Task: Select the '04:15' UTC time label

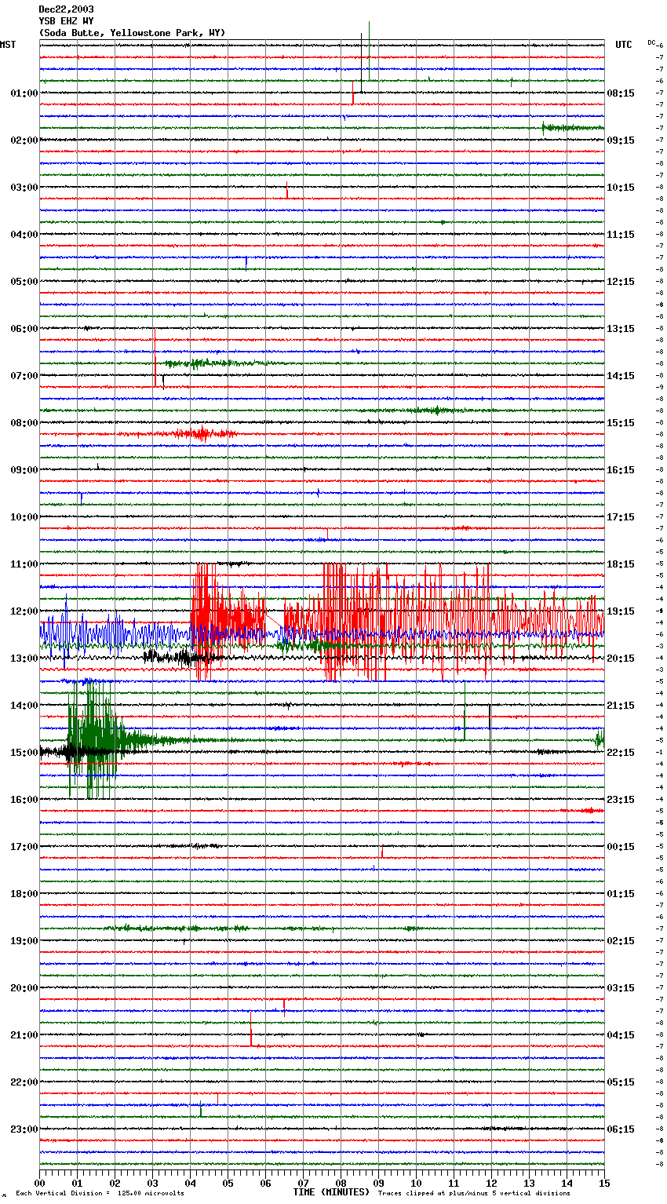Action: pos(621,1035)
